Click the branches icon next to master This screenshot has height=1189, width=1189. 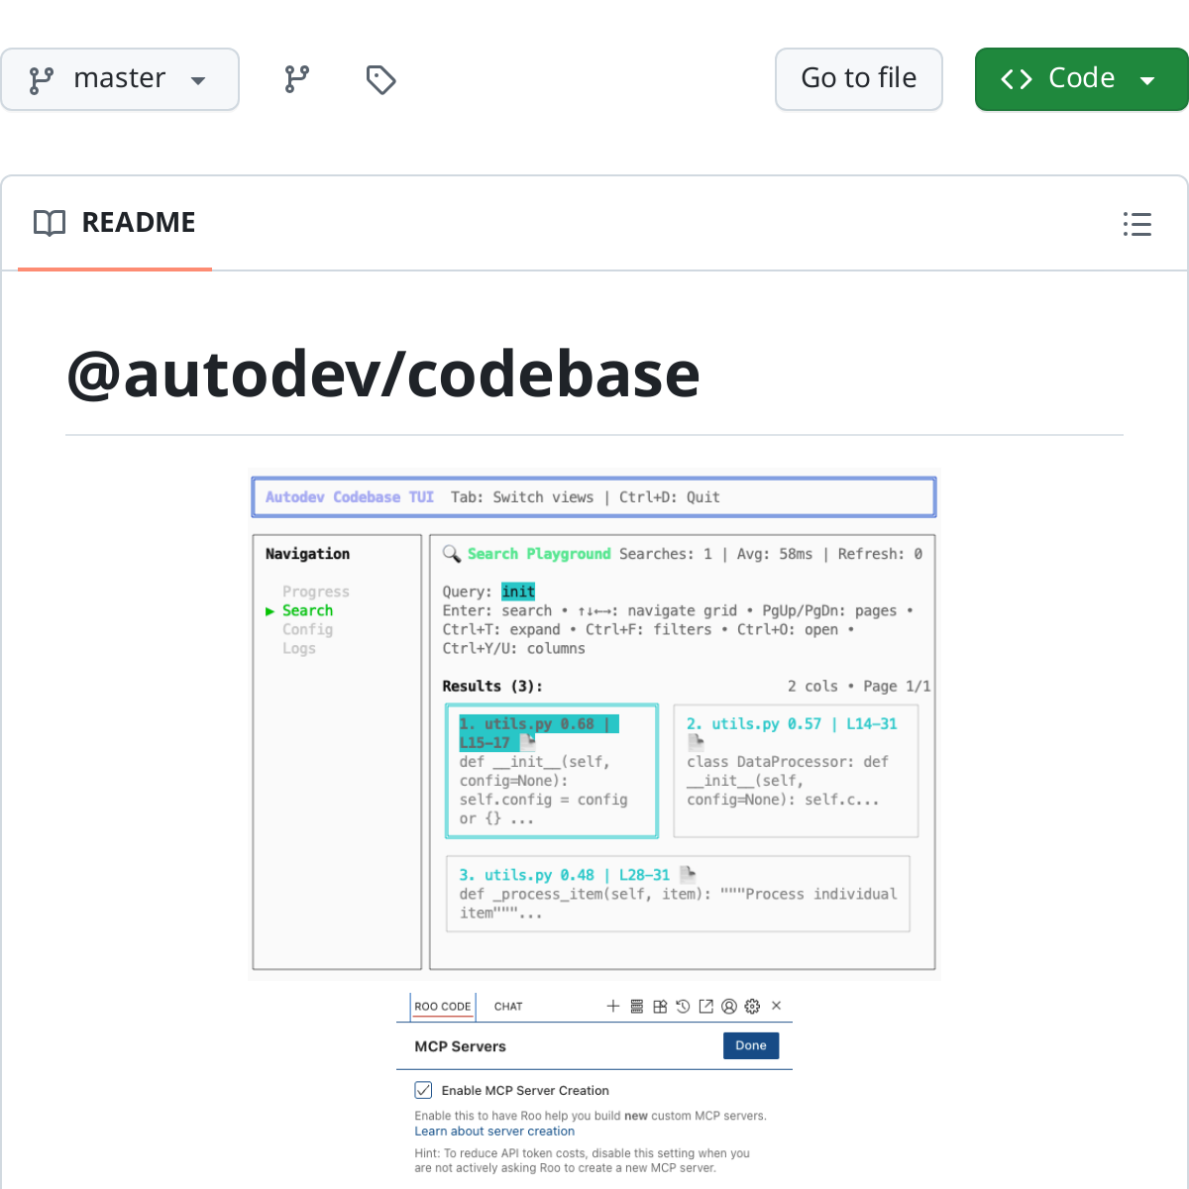click(x=296, y=78)
